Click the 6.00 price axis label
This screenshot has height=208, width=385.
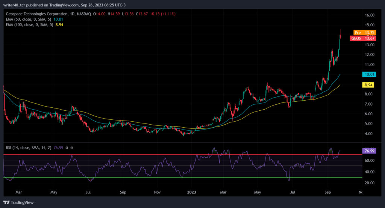click(x=368, y=114)
